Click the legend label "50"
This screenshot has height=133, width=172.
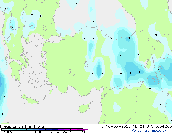tap(84, 132)
